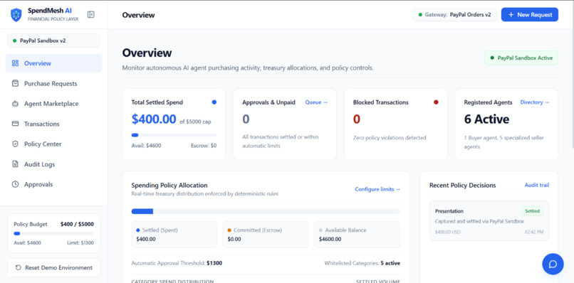574x283 pixels.
Task: Go to Purchase Requests page
Action: pos(53,83)
